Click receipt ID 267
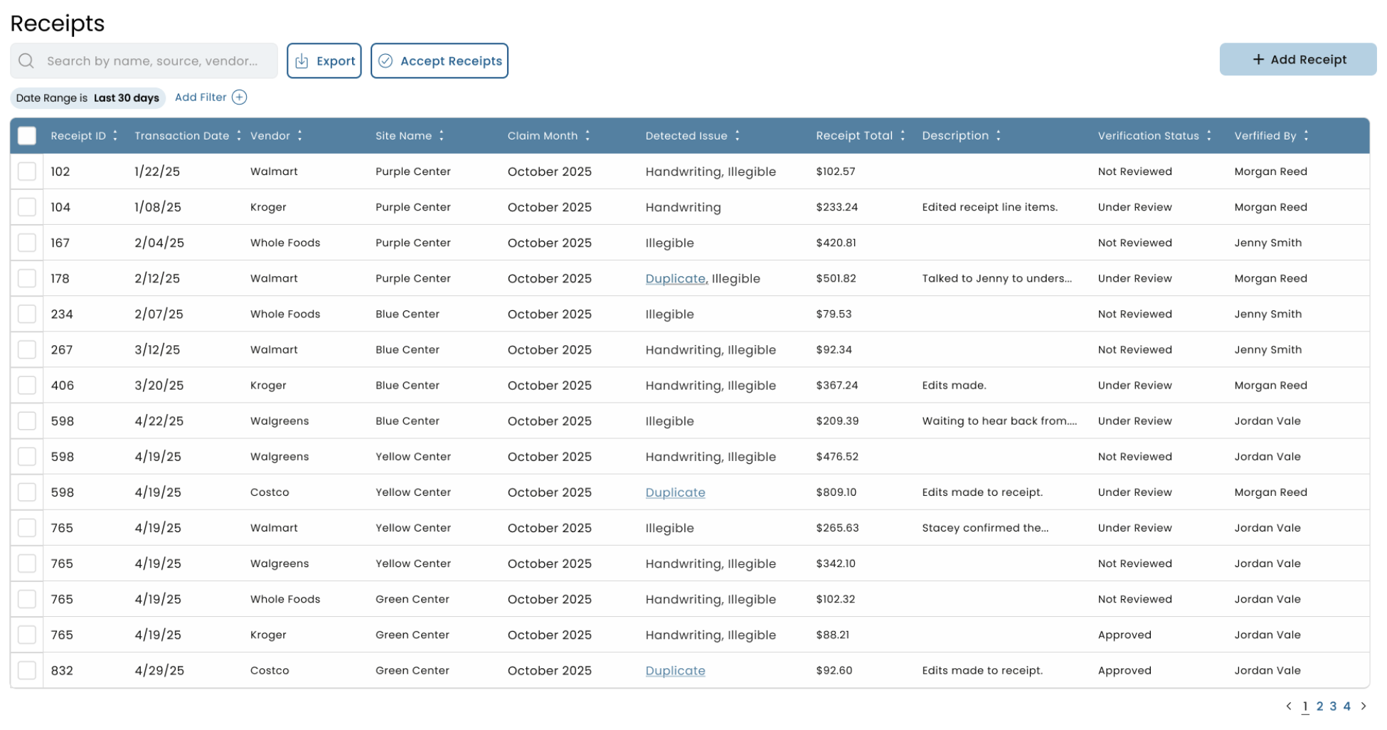1387x730 pixels. [x=62, y=350]
